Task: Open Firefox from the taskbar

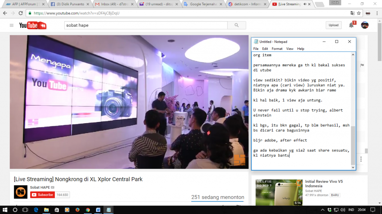Action: 78,210
